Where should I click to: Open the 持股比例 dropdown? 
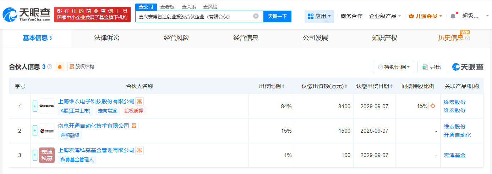(x=394, y=67)
